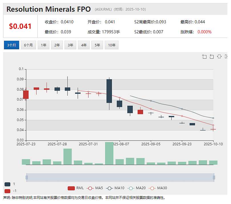Click the restore chart hexagon icon

(x=219, y=56)
